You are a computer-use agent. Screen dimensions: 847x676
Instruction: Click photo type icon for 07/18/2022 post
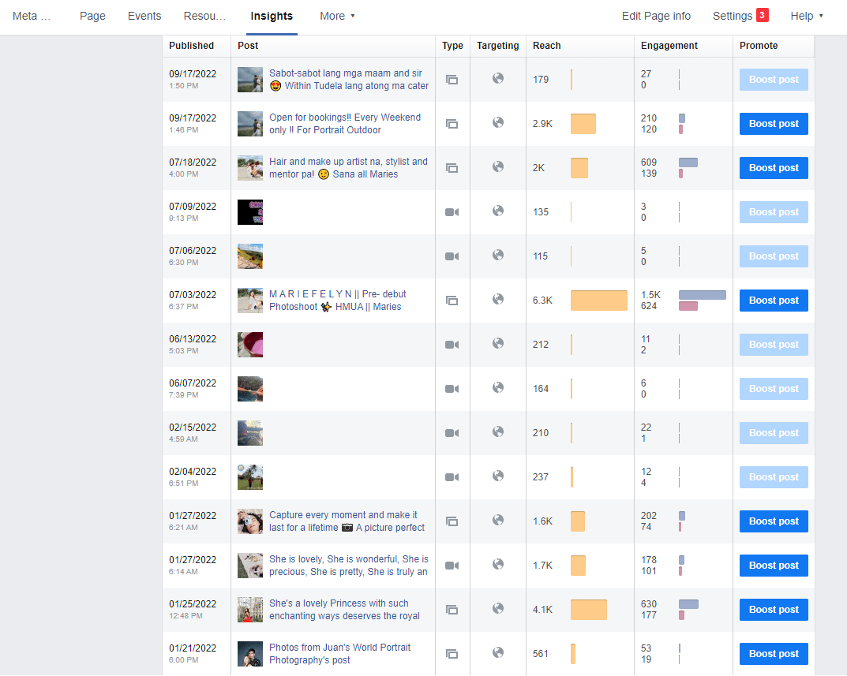tap(452, 168)
